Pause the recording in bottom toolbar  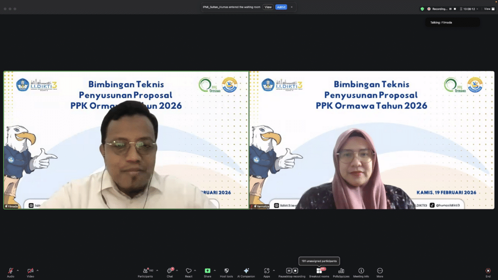289,271
